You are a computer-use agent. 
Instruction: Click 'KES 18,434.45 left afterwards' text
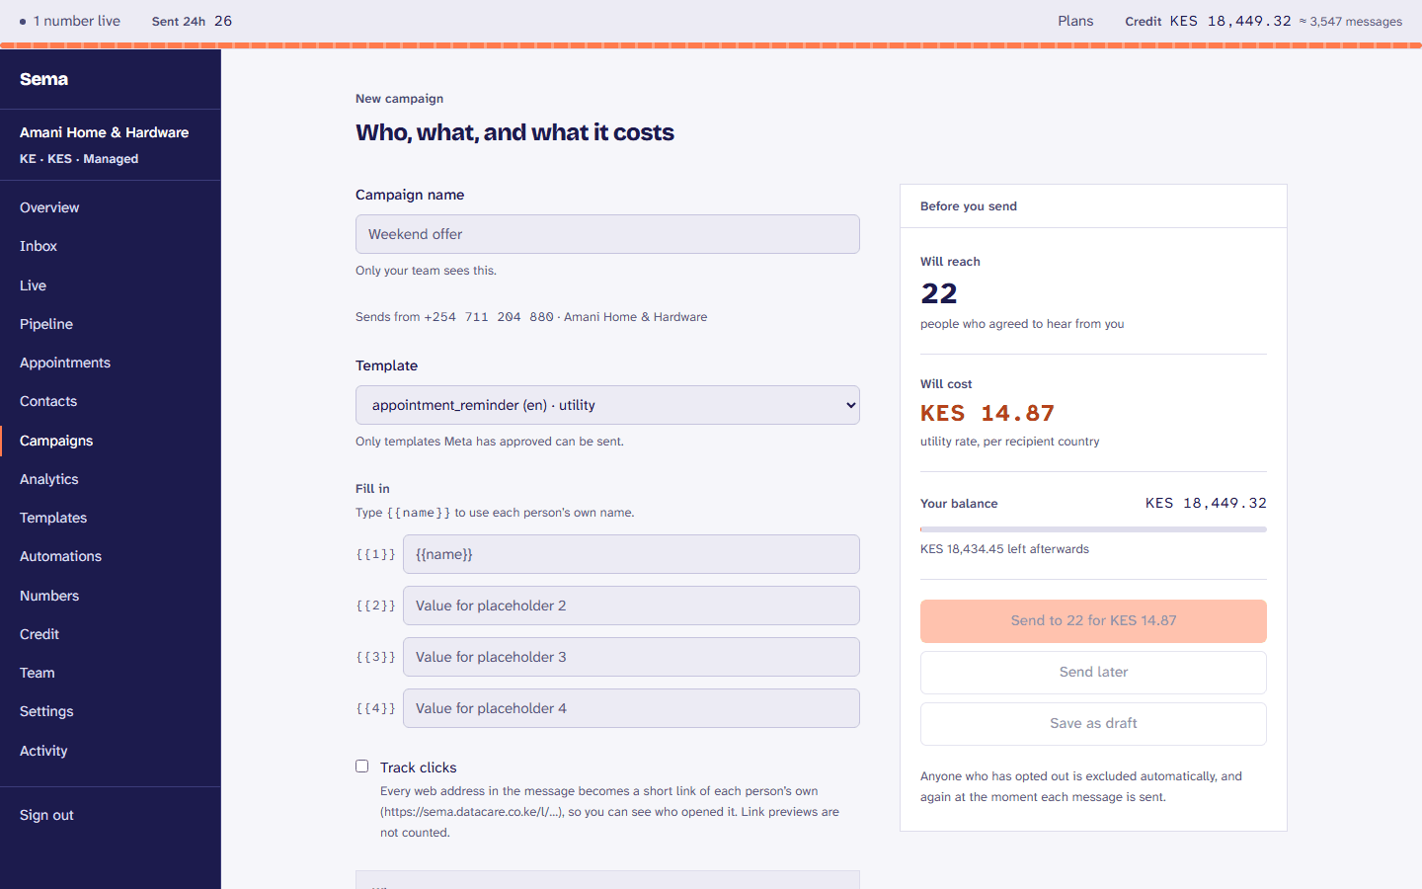1004,549
